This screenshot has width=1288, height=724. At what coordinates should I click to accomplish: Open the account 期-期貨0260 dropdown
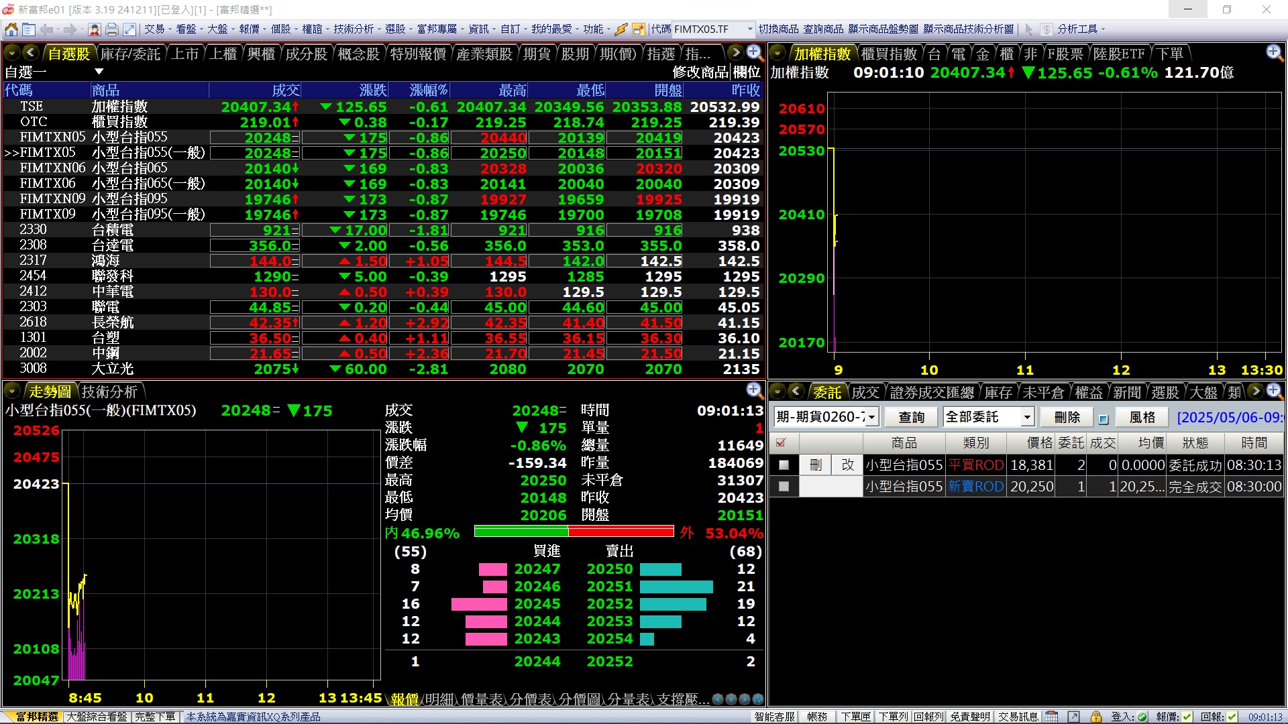[871, 417]
